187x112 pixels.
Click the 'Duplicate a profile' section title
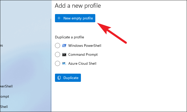pyautogui.click(x=69, y=37)
